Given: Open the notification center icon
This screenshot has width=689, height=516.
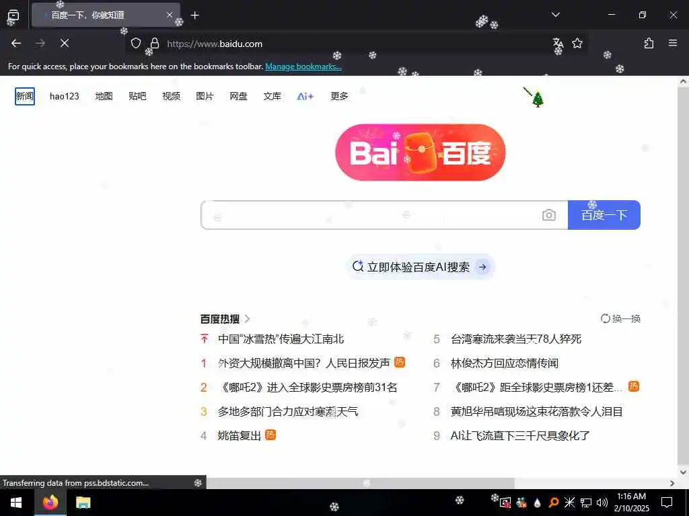Looking at the screenshot, I should pyautogui.click(x=667, y=503).
